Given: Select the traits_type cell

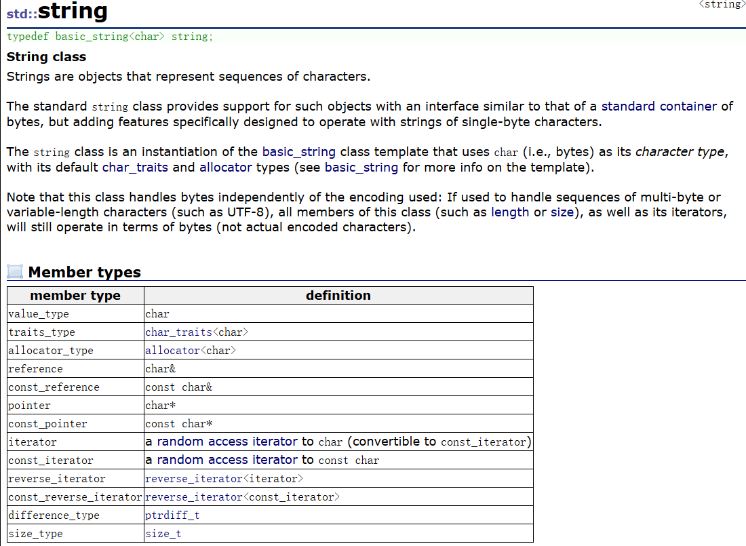Looking at the screenshot, I should point(76,332).
